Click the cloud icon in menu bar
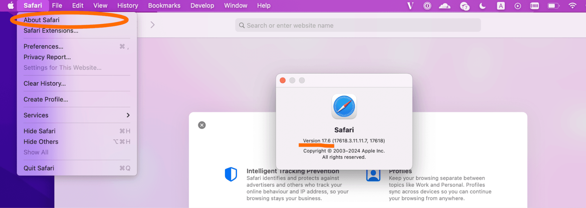This screenshot has width=586, height=208. click(444, 6)
